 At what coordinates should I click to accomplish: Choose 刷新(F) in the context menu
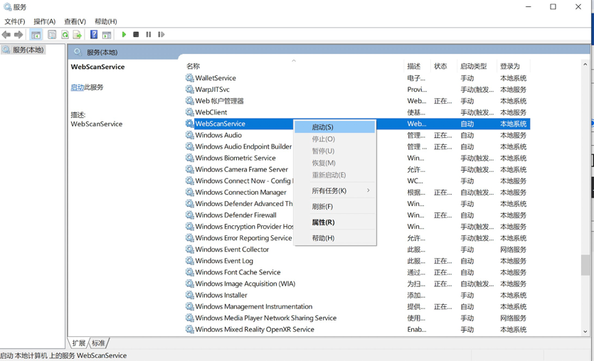point(335,207)
